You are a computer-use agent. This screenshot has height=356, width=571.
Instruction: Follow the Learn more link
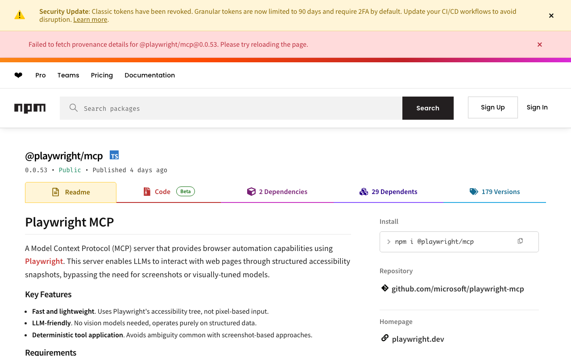tap(90, 20)
